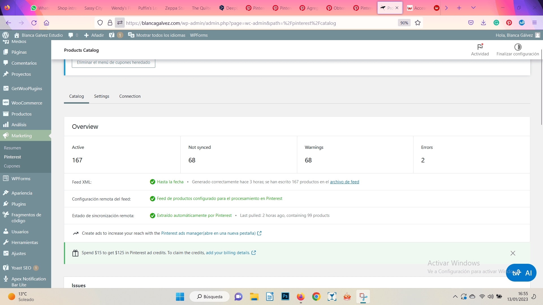Open Windows Start menu
The width and height of the screenshot is (543, 305).
click(180, 297)
